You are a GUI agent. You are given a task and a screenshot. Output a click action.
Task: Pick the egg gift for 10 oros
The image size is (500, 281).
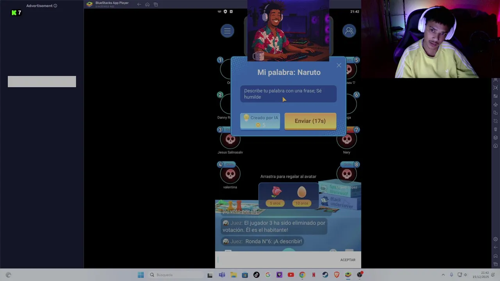(x=302, y=196)
